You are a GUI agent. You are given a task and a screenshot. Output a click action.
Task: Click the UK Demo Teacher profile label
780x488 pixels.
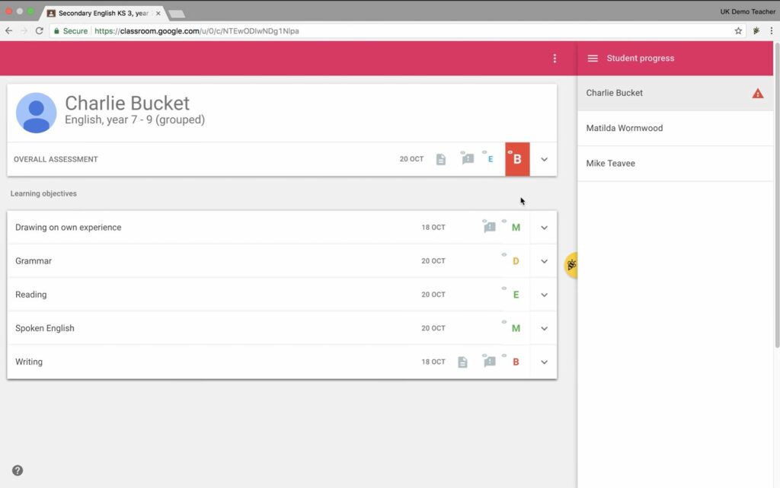click(748, 11)
